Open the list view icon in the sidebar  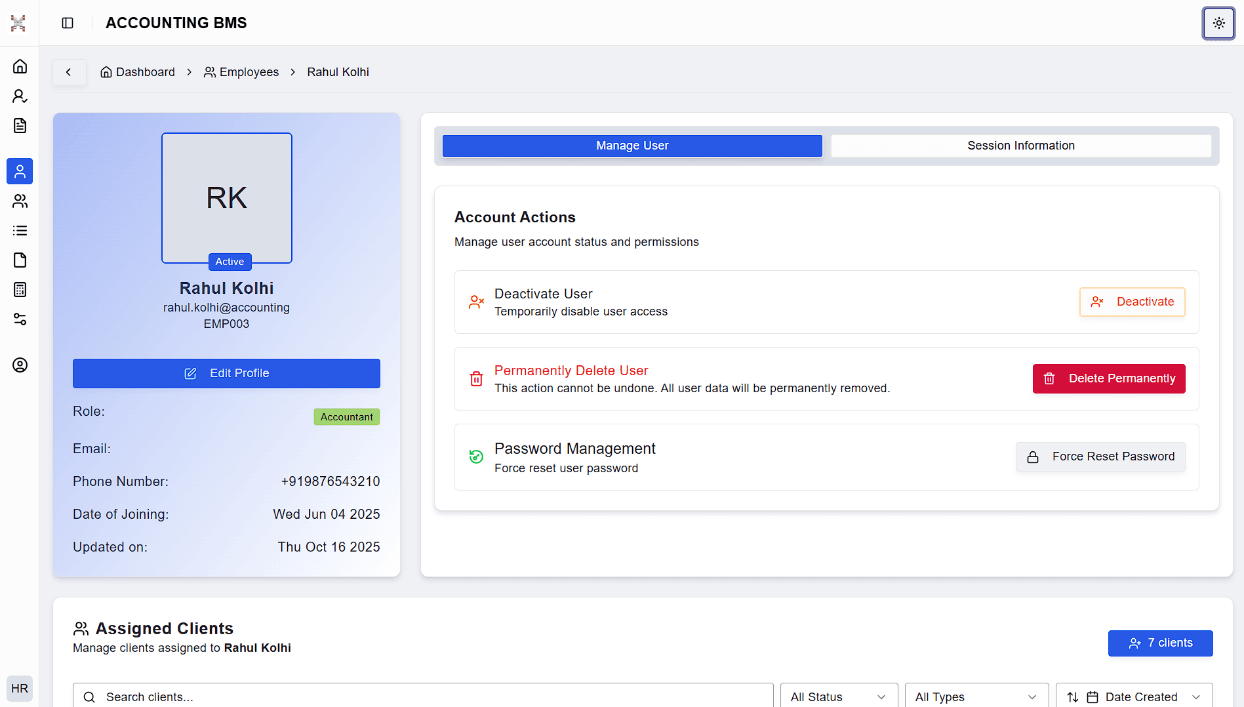[20, 230]
